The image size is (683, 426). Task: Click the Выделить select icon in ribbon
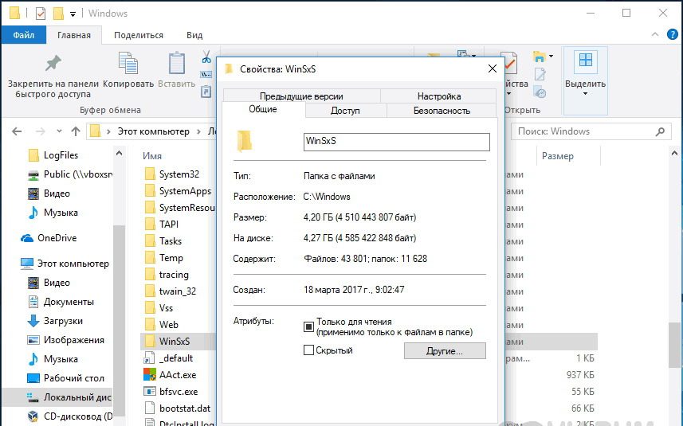tap(586, 60)
